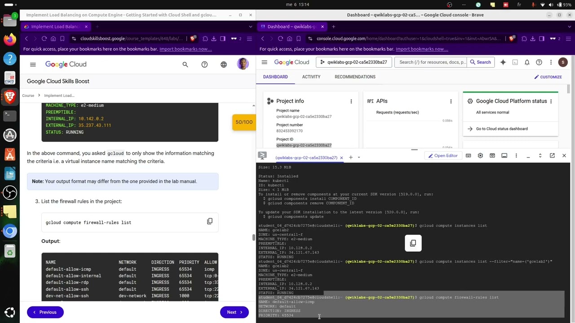Open downloads in the console Brave window
Screen dimensions: 575x323
[533, 39]
